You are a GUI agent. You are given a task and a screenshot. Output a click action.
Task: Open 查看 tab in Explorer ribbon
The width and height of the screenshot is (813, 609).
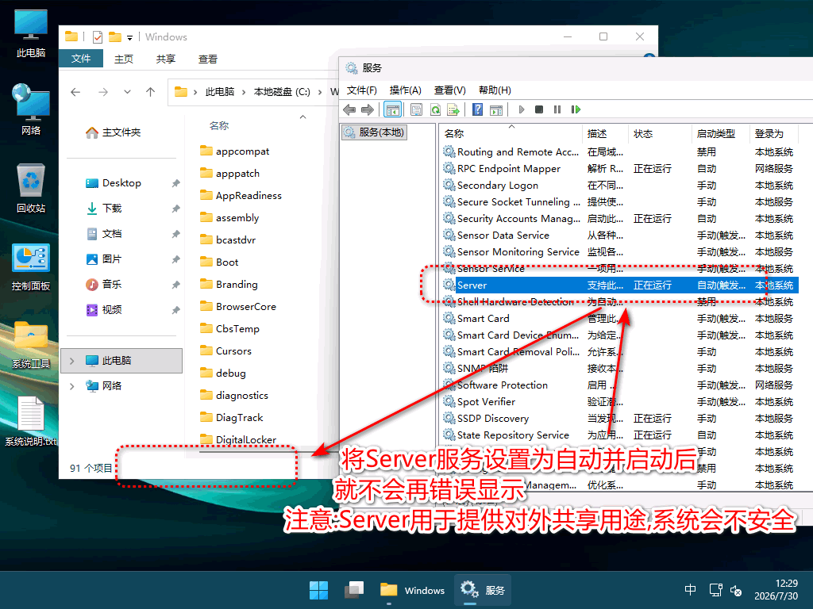coord(208,59)
